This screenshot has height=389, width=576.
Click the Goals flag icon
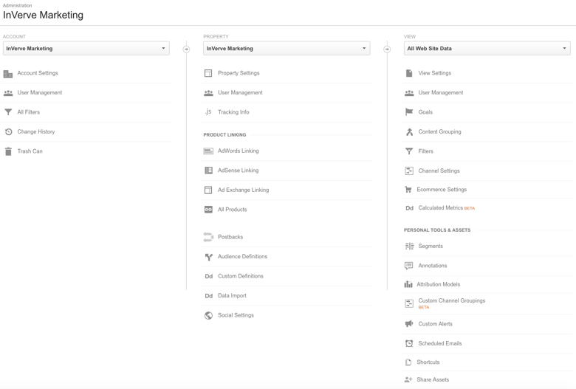pyautogui.click(x=409, y=112)
